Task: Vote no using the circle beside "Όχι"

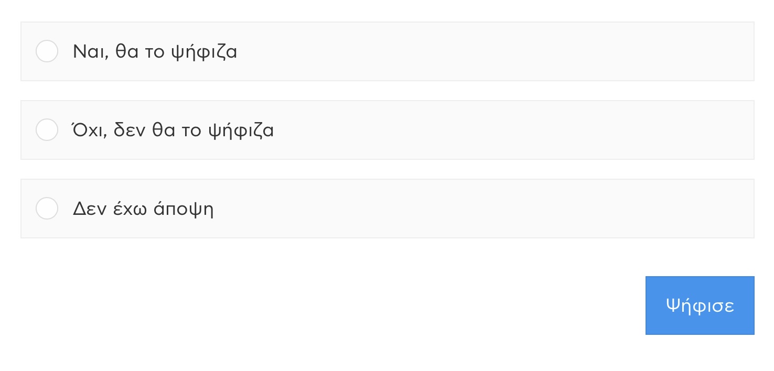Action: tap(47, 129)
